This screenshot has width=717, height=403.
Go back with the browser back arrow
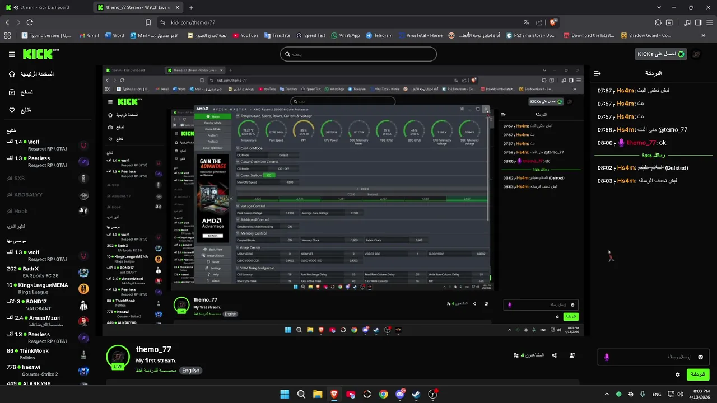[7, 22]
